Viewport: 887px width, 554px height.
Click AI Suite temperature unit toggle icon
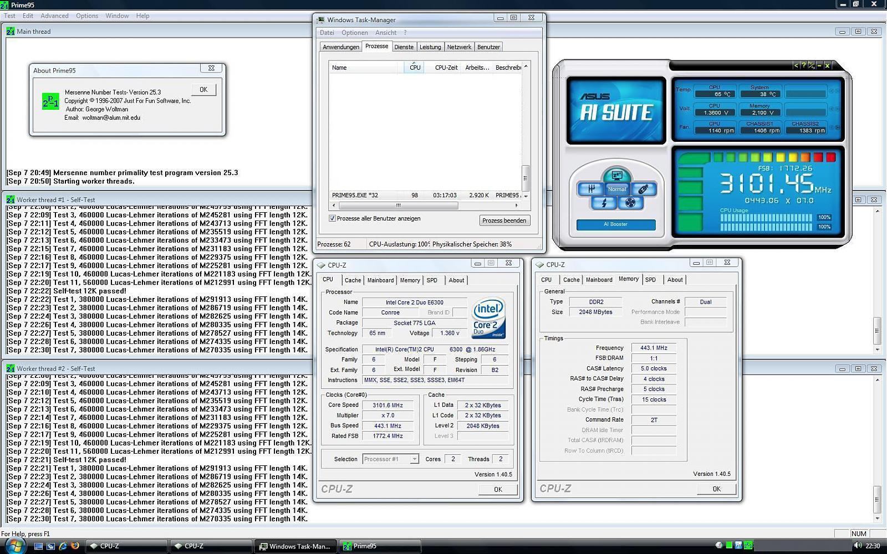click(812, 65)
